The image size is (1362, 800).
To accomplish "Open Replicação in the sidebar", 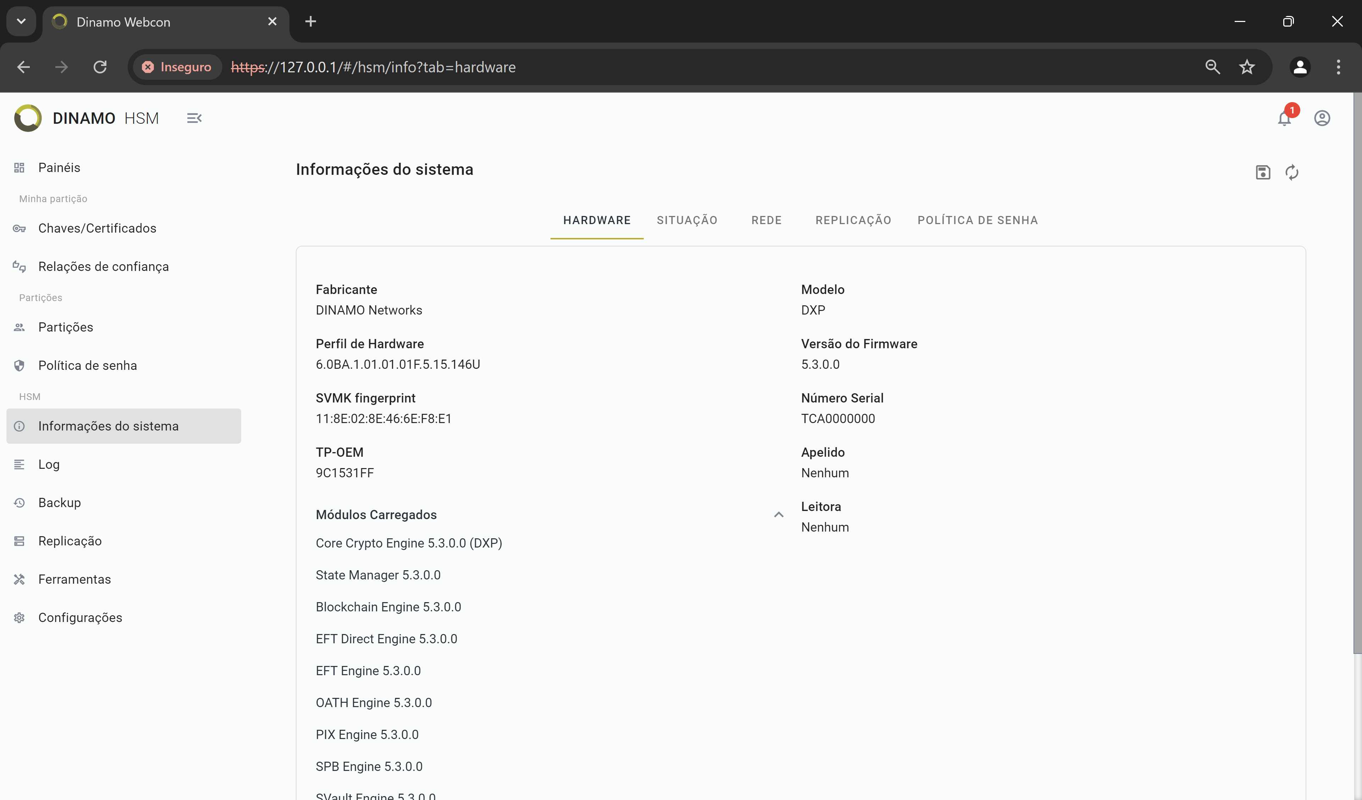I will (124, 541).
